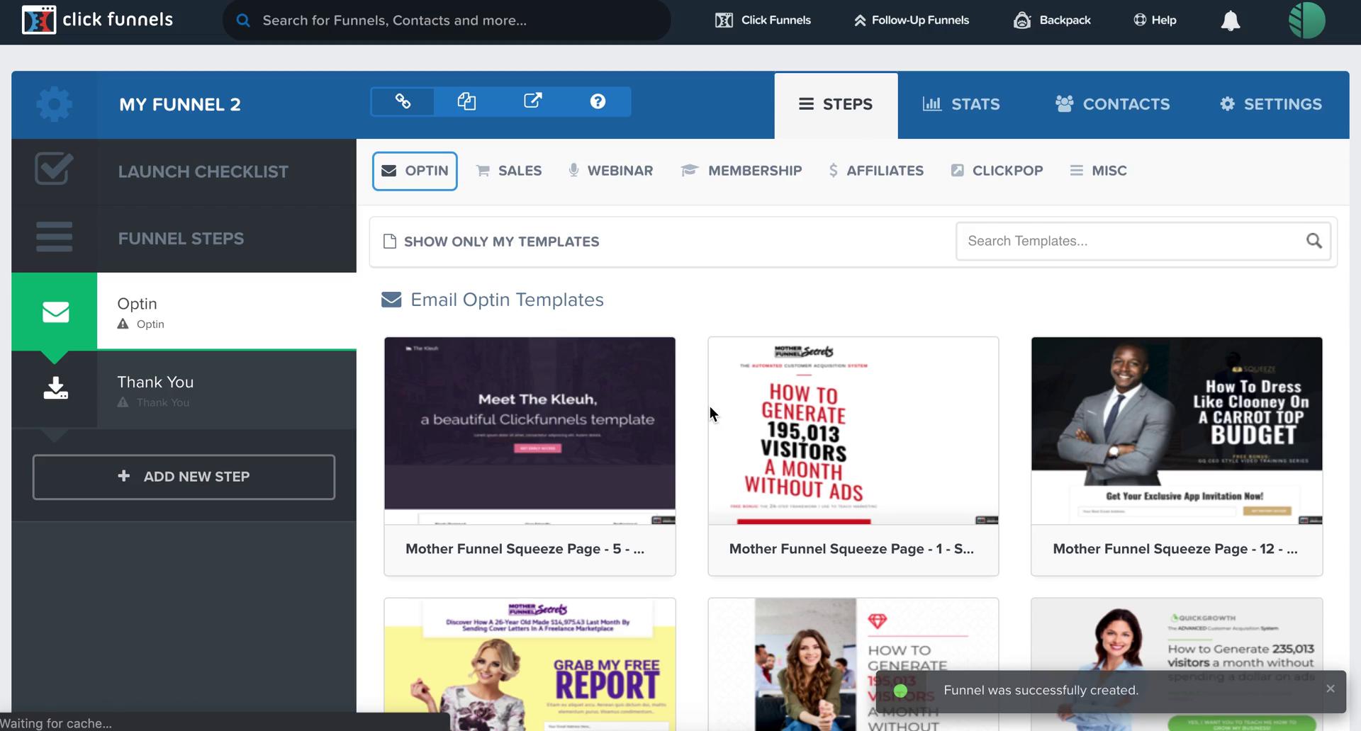Click Mother Funnel Squeeze Page - 5 title

tap(525, 549)
